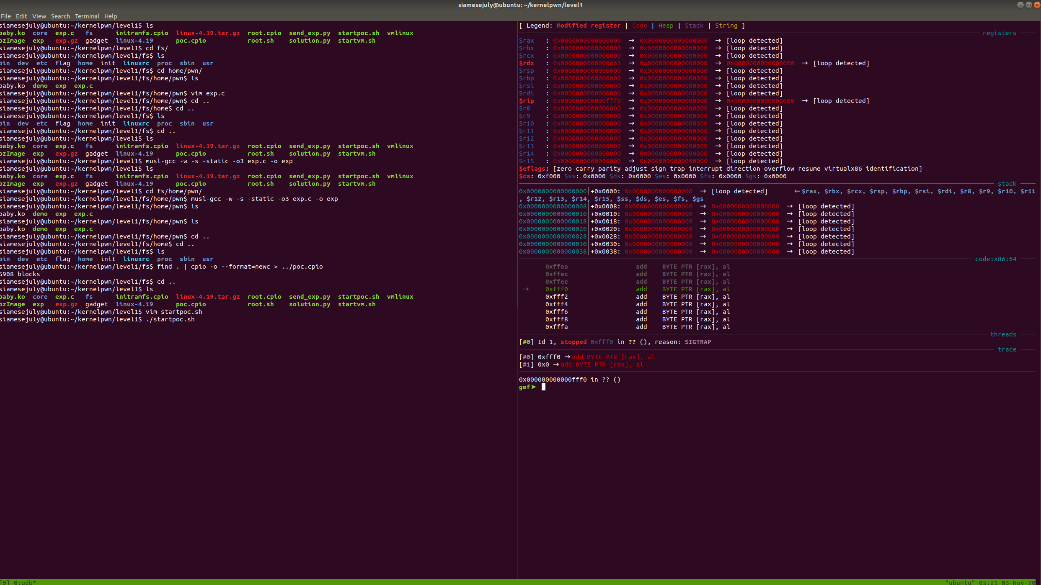Minimize the terminal window
This screenshot has width=1041, height=585.
click(x=1020, y=5)
